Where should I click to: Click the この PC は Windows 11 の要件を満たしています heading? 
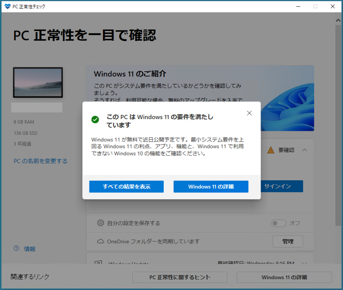[x=160, y=121]
